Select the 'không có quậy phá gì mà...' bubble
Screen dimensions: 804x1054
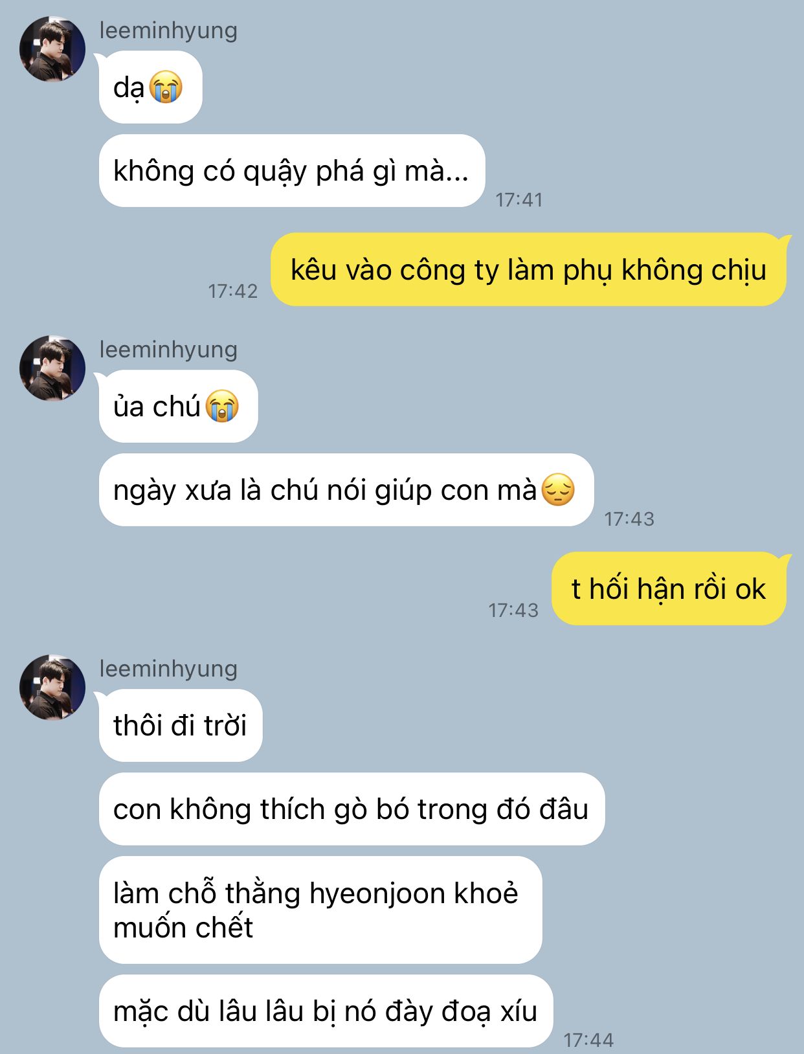pos(292,171)
